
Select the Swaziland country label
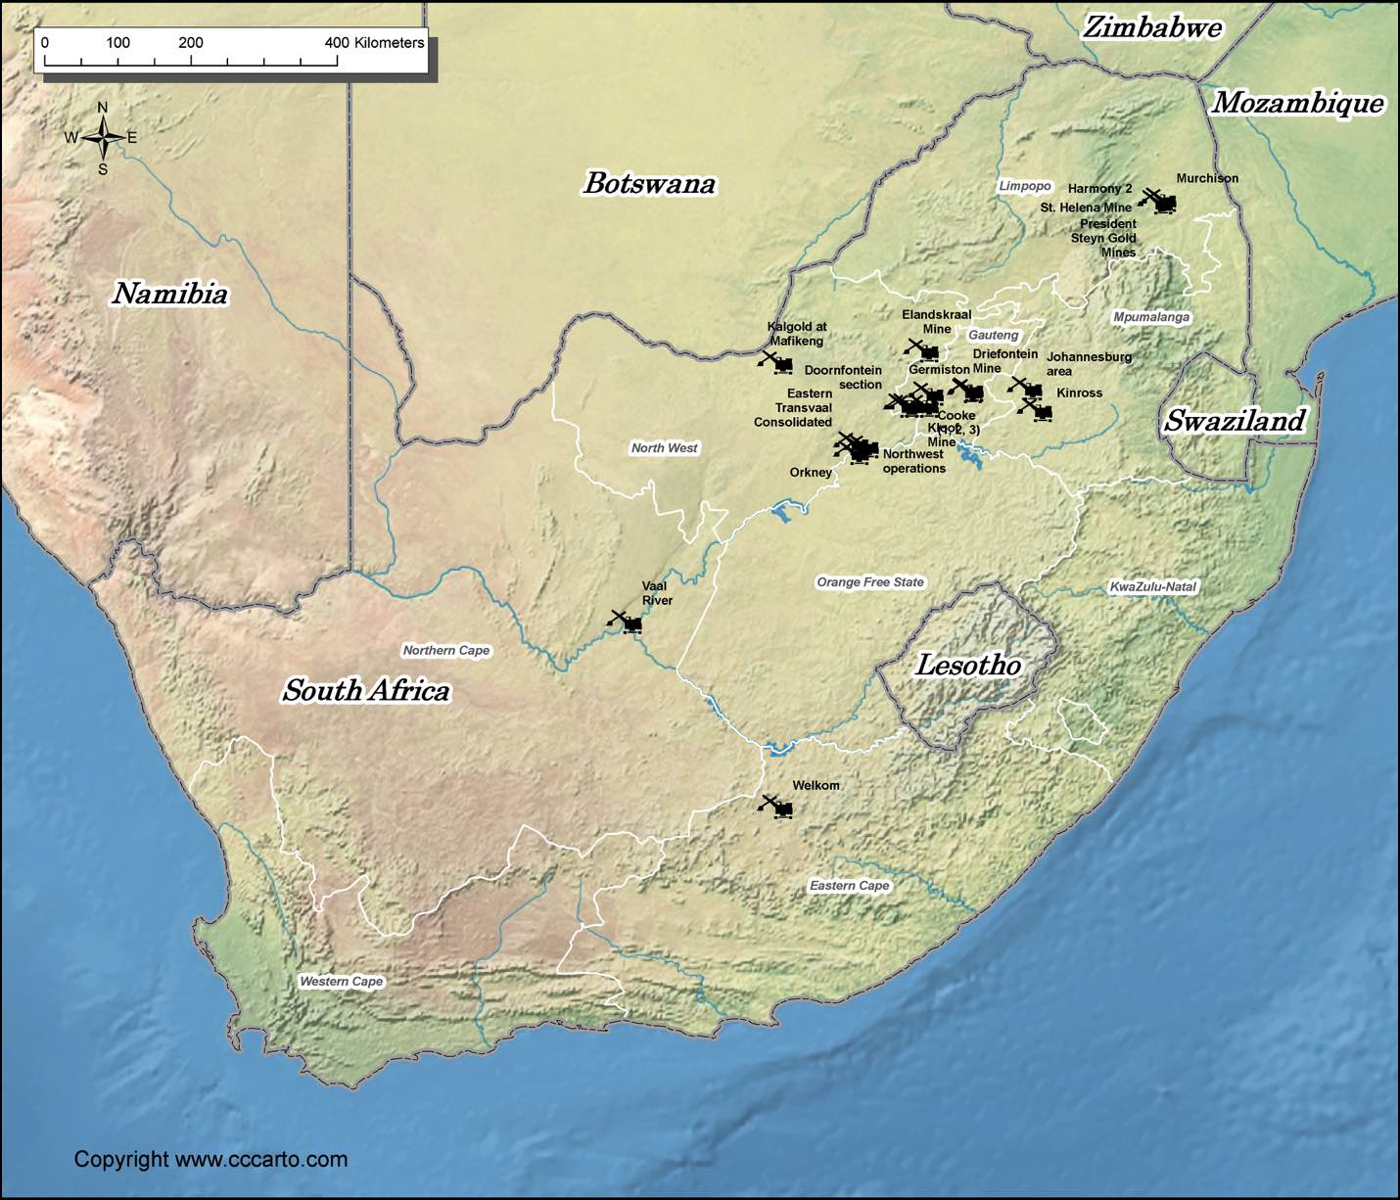pyautogui.click(x=1234, y=421)
